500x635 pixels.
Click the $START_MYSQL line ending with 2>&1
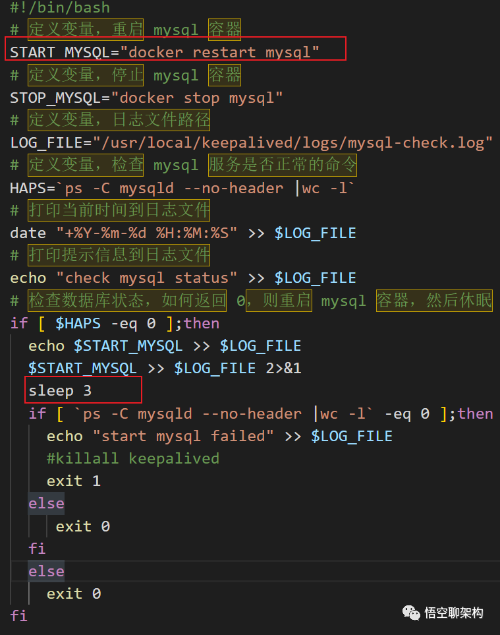164,369
